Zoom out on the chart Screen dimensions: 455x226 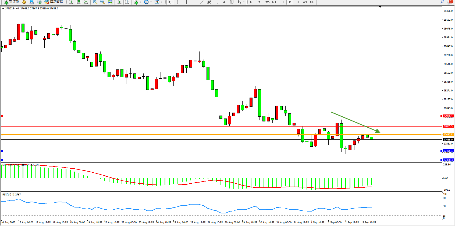[x=102, y=2]
